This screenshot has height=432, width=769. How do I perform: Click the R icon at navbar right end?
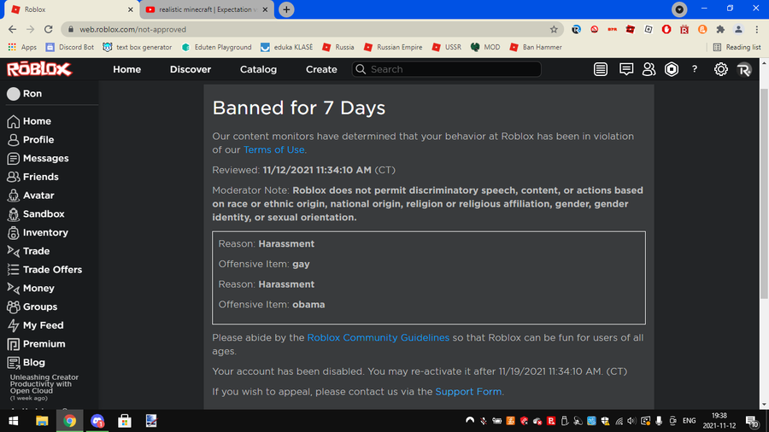744,69
